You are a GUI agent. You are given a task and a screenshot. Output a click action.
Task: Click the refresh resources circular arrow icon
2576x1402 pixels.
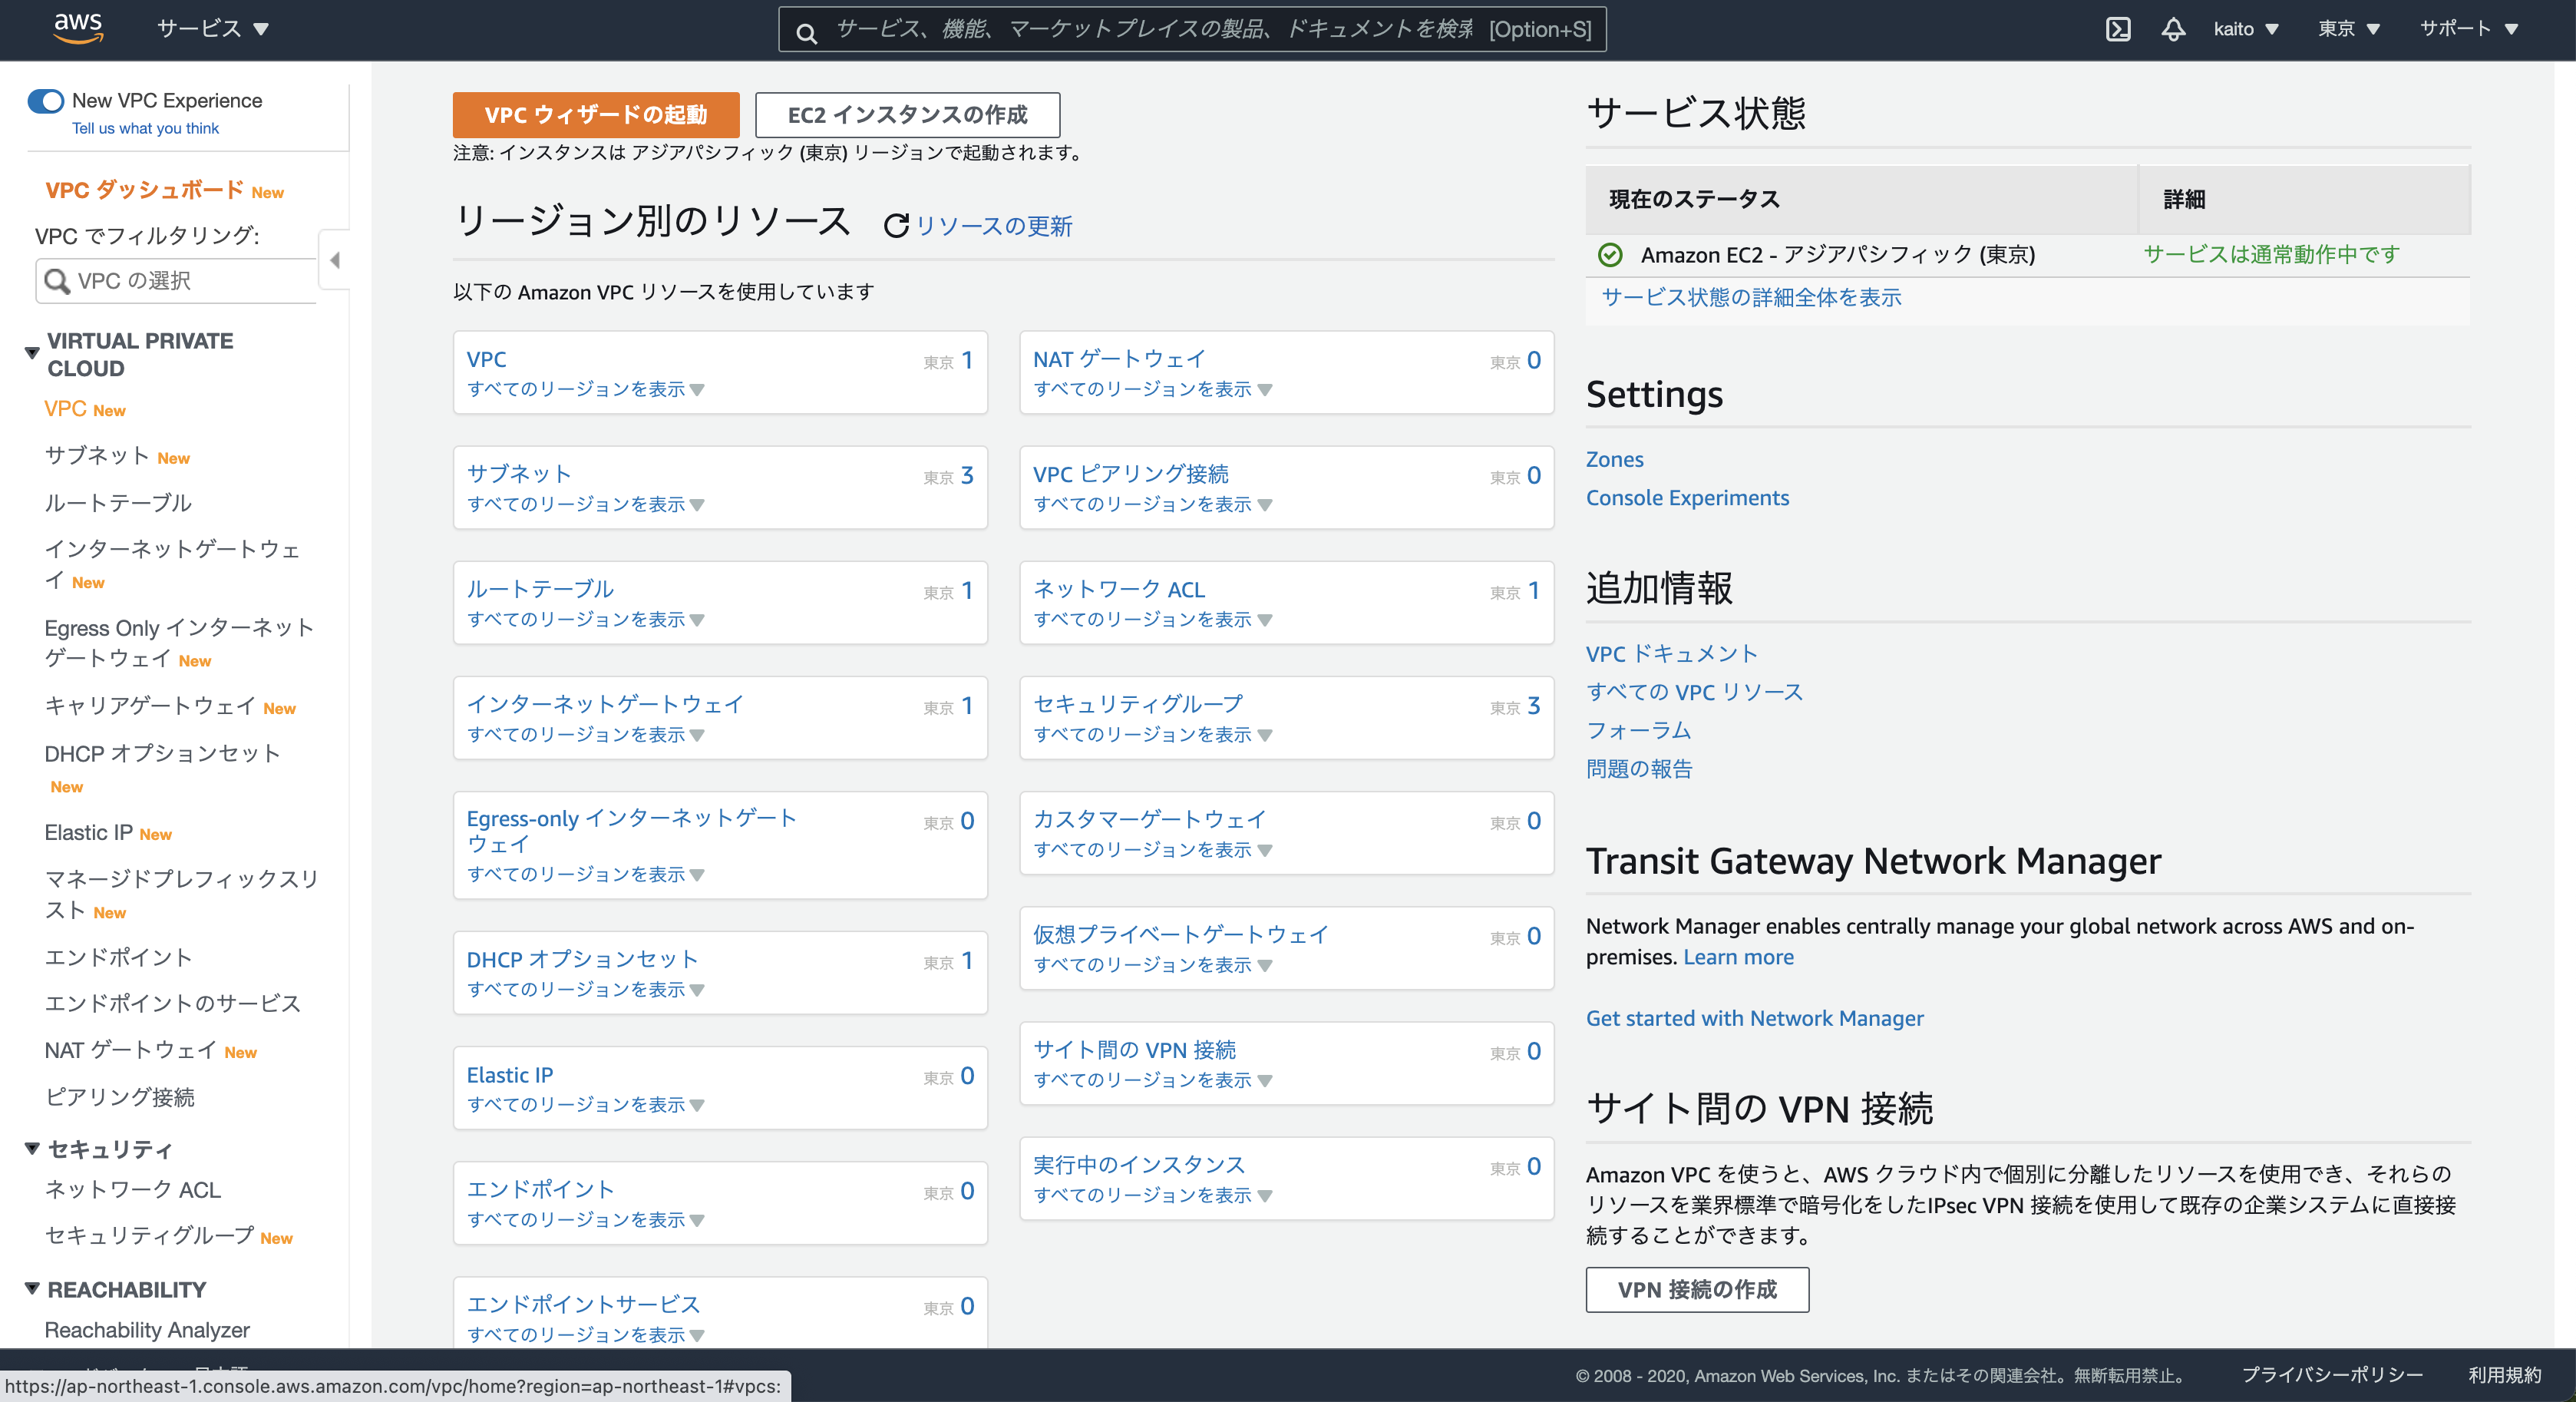(x=896, y=226)
